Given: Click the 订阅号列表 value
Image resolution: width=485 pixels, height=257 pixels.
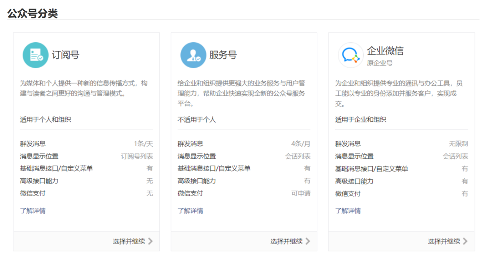Looking at the screenshot, I should click(137, 156).
